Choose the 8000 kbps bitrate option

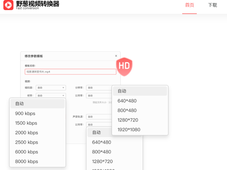point(26,162)
